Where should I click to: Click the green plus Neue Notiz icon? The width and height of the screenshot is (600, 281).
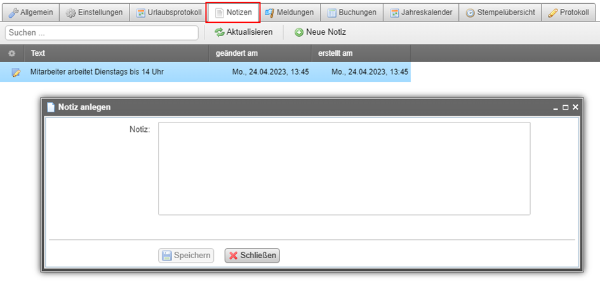299,32
